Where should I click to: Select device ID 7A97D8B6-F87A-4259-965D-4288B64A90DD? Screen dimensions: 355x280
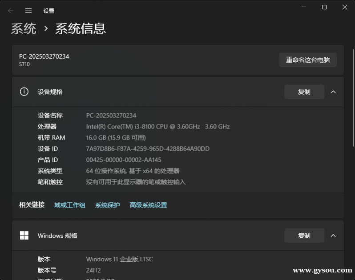tap(148, 149)
